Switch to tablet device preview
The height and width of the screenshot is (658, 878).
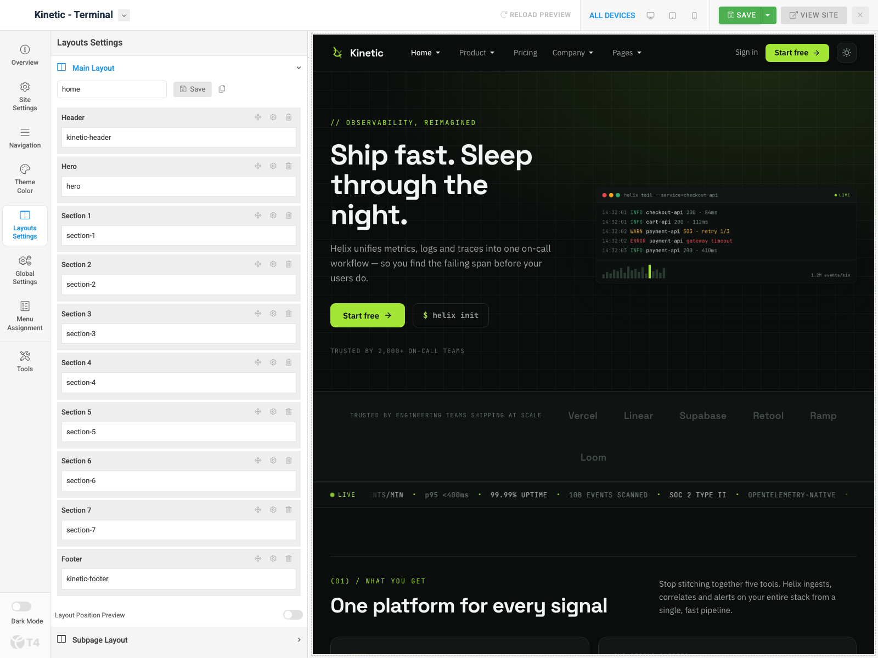672,15
